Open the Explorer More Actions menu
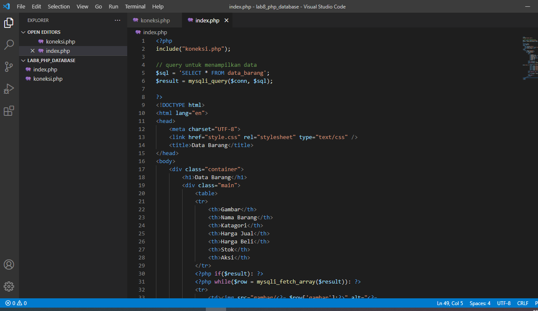This screenshot has width=538, height=311. click(x=117, y=20)
